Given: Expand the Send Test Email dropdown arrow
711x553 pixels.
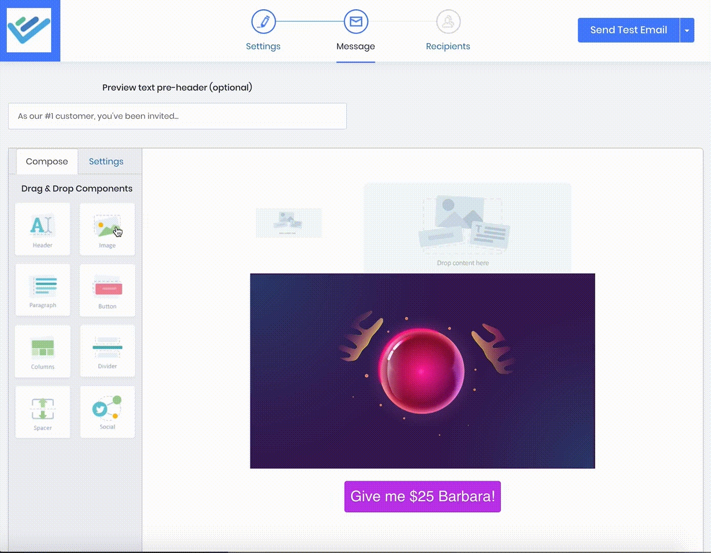Looking at the screenshot, I should 687,30.
